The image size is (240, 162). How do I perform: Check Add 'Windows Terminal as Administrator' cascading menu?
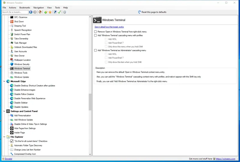tap(95, 50)
